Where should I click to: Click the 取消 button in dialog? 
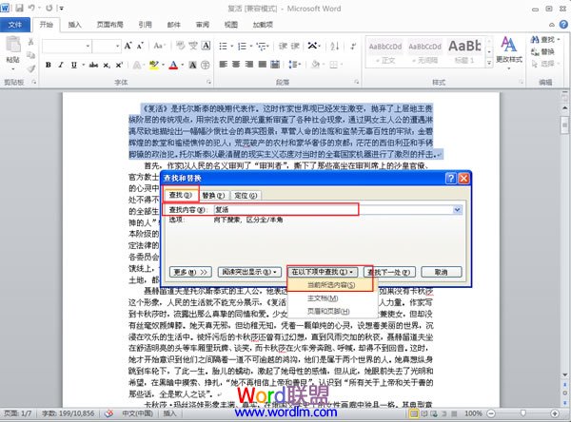pos(441,272)
